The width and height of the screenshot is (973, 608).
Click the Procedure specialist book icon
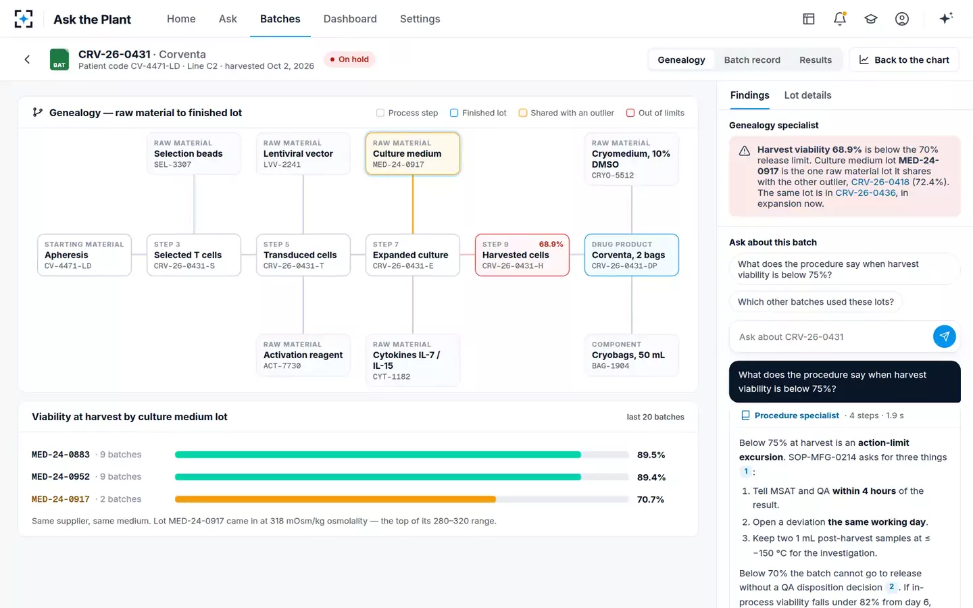click(x=745, y=415)
